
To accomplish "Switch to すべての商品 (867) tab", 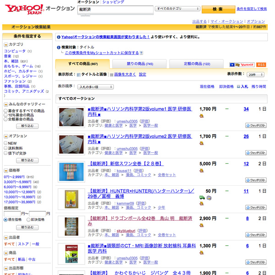I will 82,64.
